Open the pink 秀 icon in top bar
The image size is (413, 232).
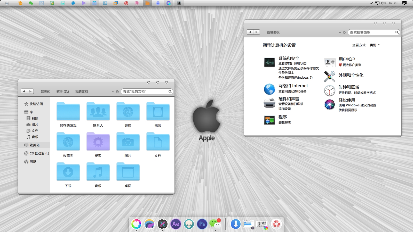137,3
